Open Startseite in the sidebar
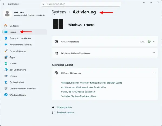The height and width of the screenshot is (126, 162). pyautogui.click(x=25, y=26)
